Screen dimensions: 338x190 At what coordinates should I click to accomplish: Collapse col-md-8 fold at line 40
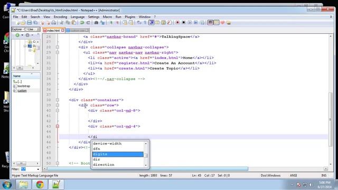[x=58, y=110]
